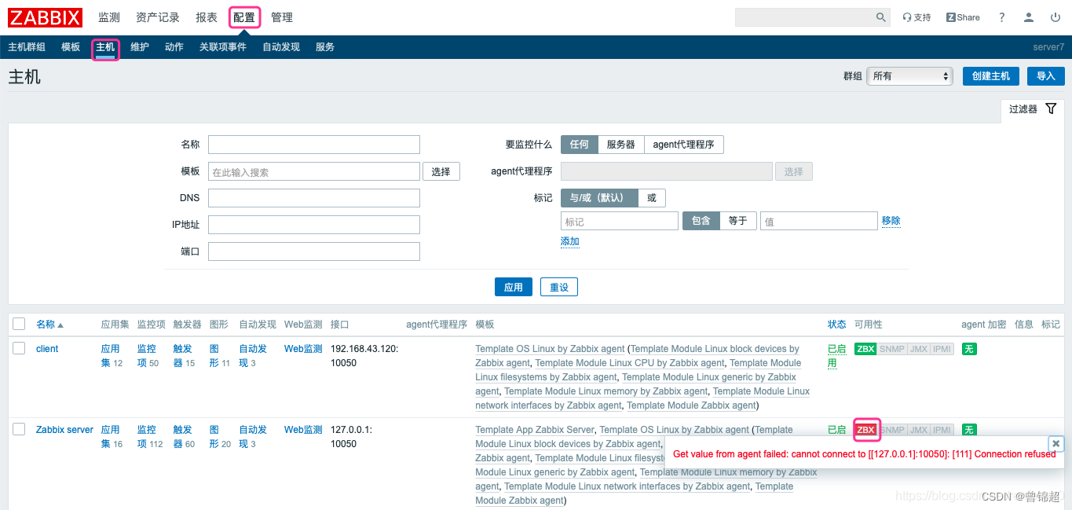The height and width of the screenshot is (510, 1072).
Task: Click 应用 filter button
Action: pos(514,287)
